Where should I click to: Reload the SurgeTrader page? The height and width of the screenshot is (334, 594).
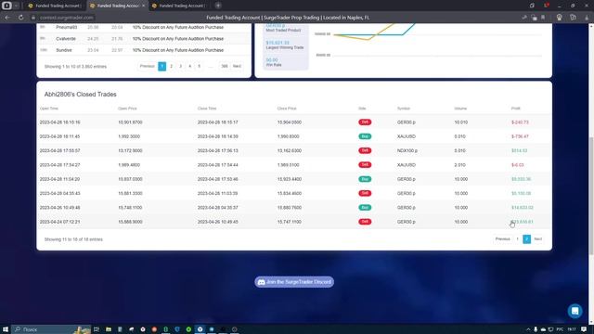click(20, 18)
